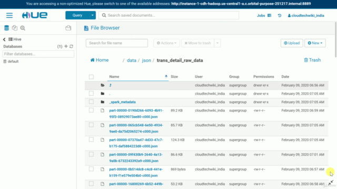This screenshot has width=337, height=189.
Task: Click the _spark_metadata folder icon
Action: (x=103, y=102)
